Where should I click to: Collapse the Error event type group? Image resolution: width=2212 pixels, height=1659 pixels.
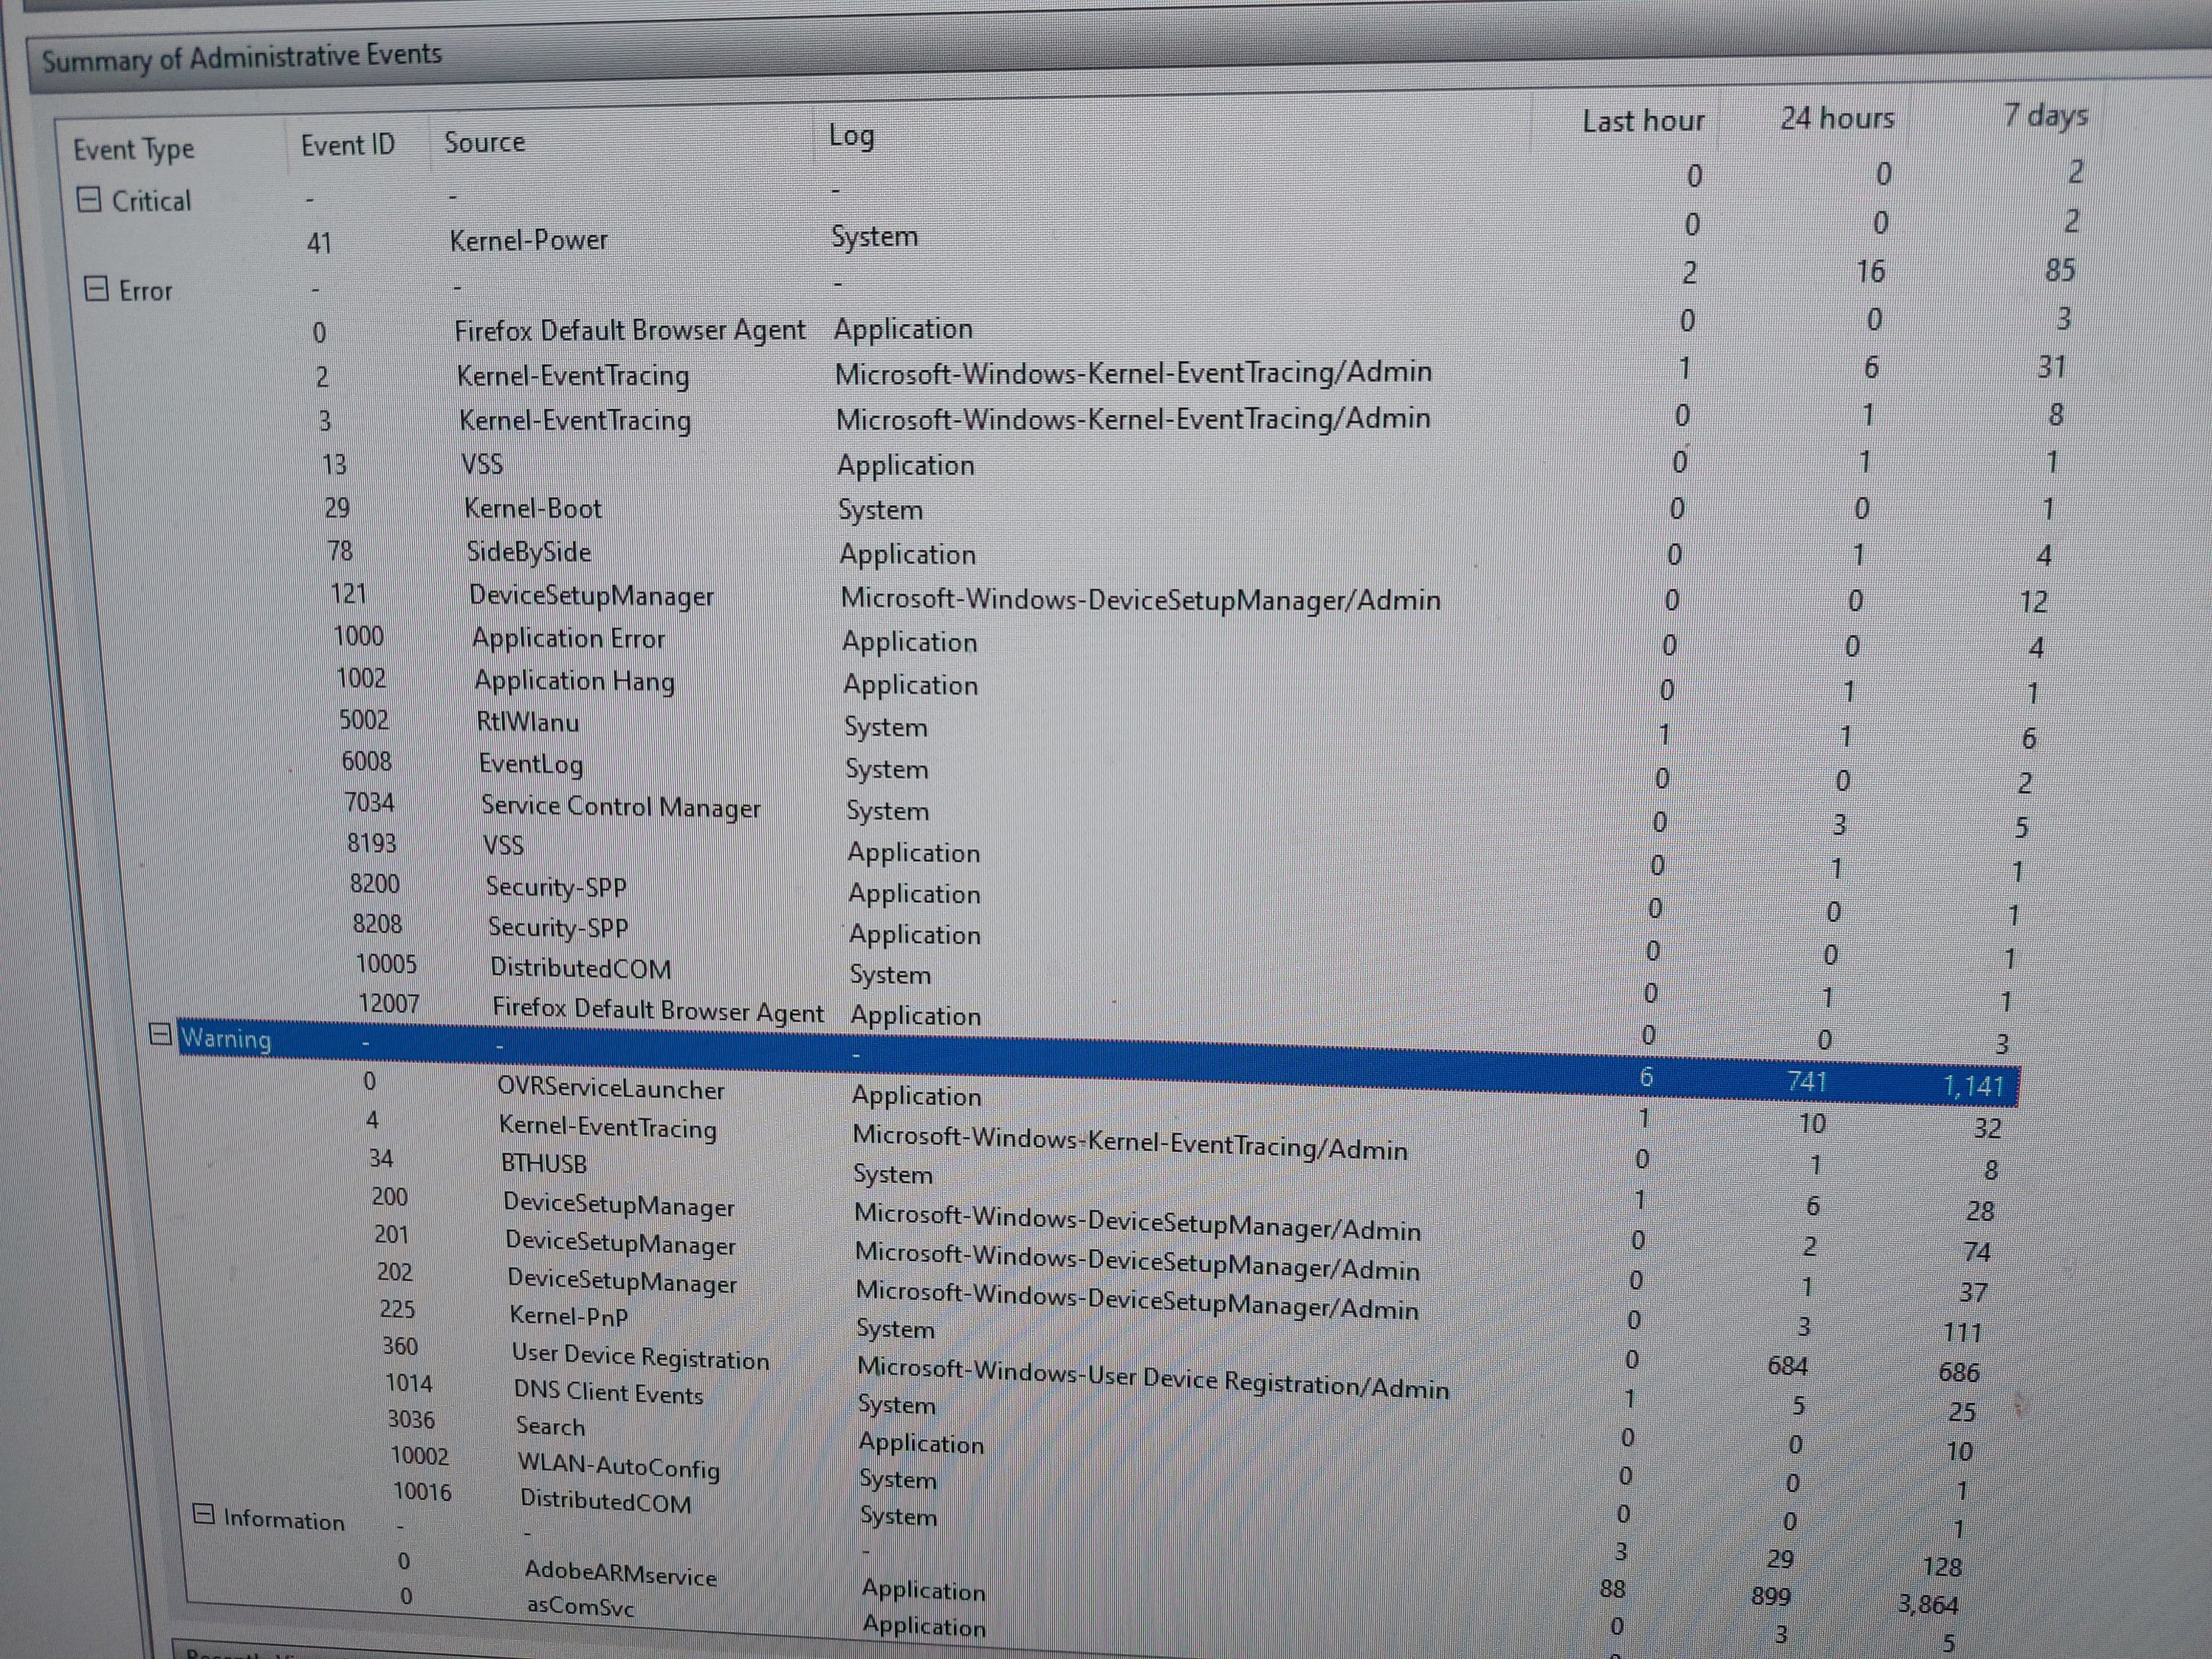[x=96, y=289]
